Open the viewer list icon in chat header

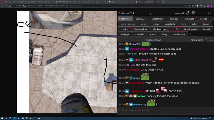[211, 40]
